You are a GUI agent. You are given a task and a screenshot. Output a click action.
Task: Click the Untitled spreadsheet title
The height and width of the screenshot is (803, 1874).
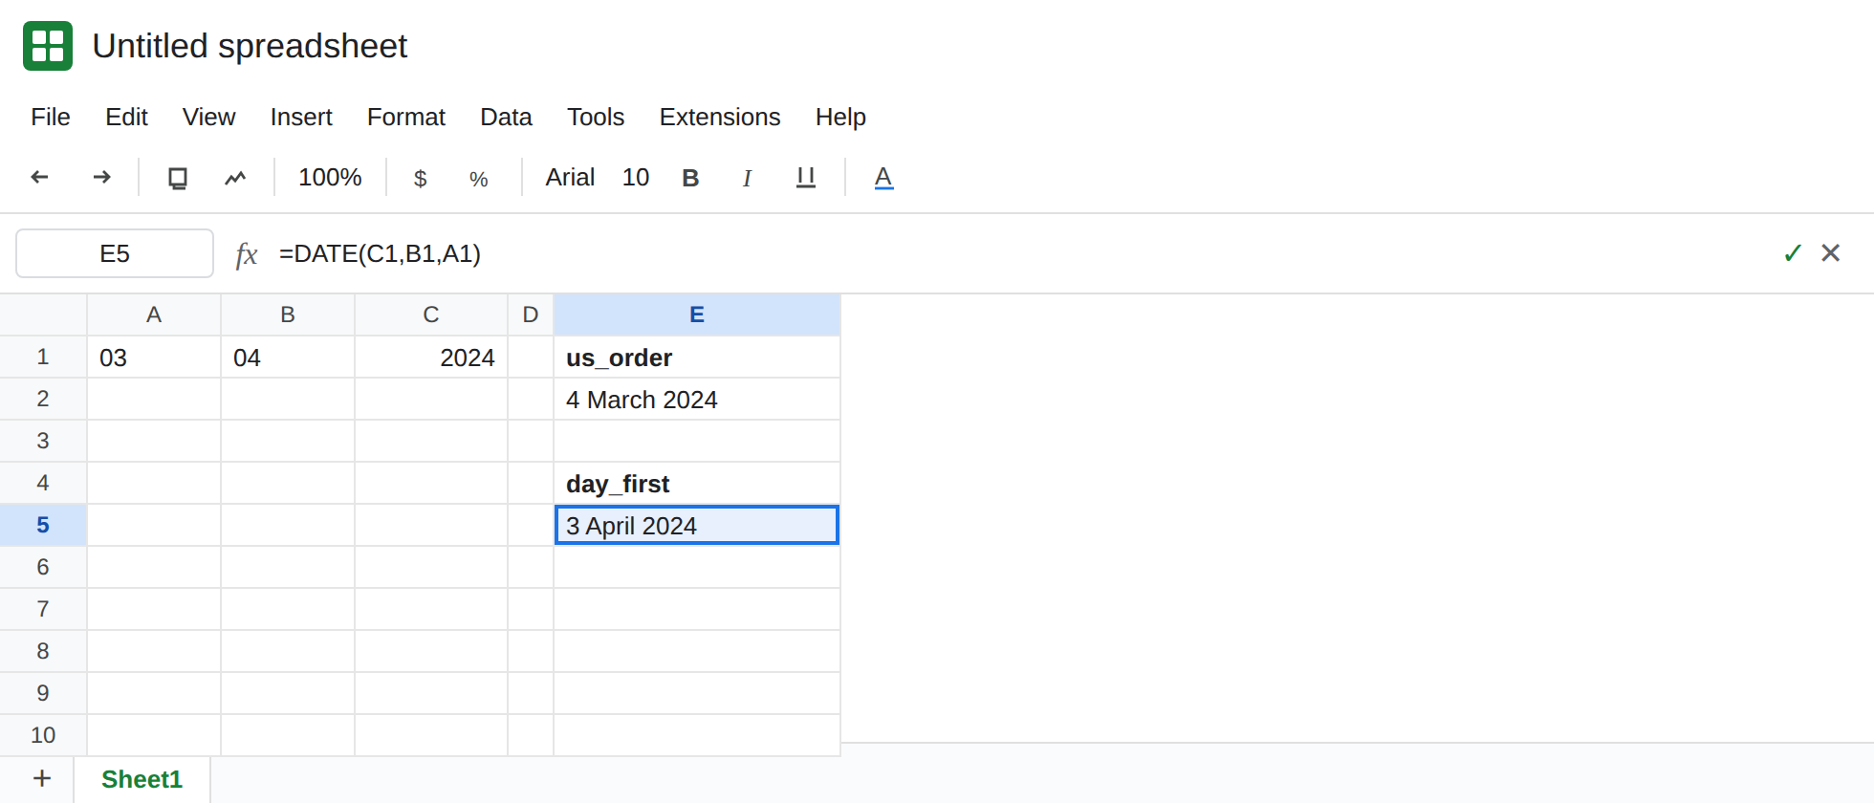(x=250, y=46)
